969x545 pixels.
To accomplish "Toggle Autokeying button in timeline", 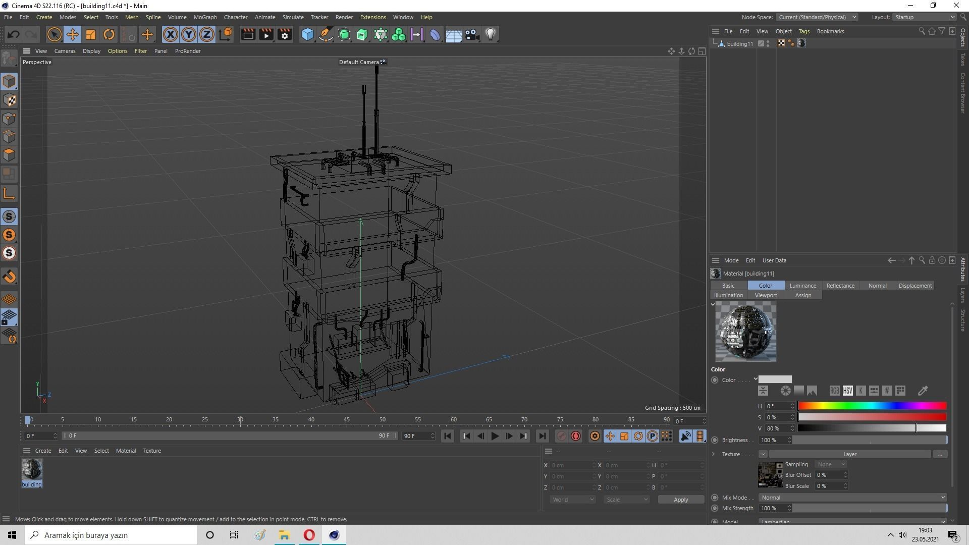I will (576, 436).
